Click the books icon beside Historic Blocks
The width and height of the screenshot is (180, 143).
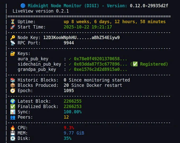coord(13,80)
